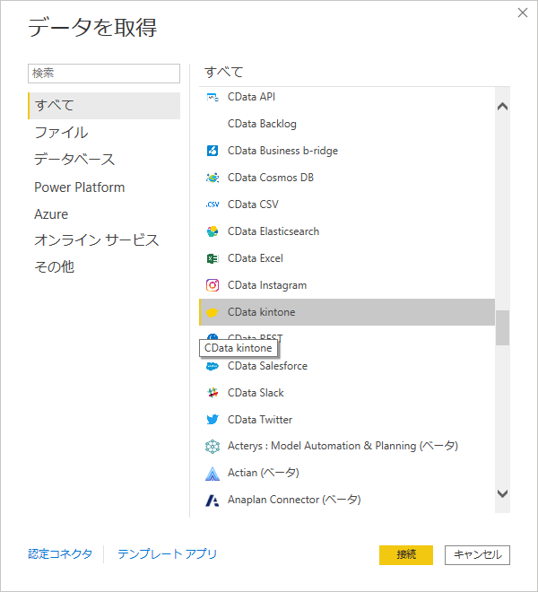Click the Anaplan Connector icon
Screen dimensions: 538x592
coord(213,501)
